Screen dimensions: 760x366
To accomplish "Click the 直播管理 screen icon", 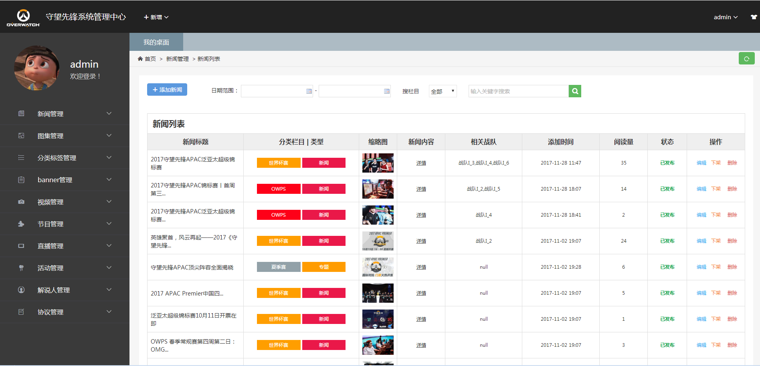I will (21, 246).
